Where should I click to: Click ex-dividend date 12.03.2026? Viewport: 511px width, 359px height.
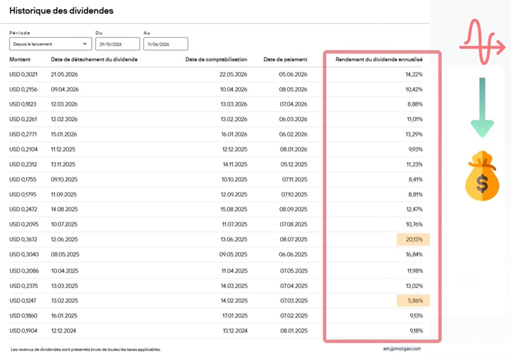pyautogui.click(x=64, y=104)
